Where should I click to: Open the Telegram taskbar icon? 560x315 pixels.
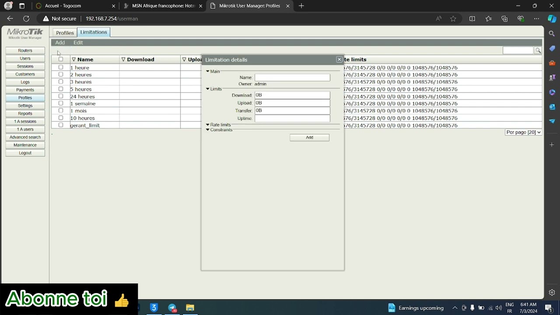point(172,308)
